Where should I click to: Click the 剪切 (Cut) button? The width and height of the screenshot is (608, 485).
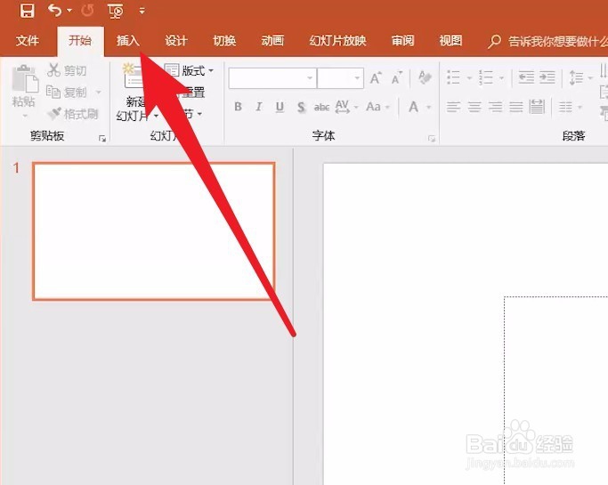(x=67, y=70)
